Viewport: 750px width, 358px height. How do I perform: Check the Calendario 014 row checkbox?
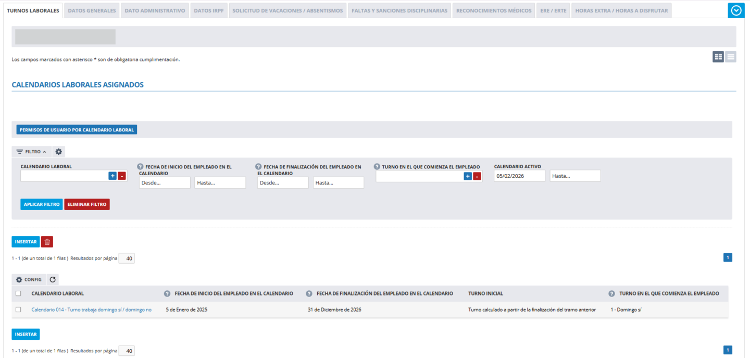18,310
